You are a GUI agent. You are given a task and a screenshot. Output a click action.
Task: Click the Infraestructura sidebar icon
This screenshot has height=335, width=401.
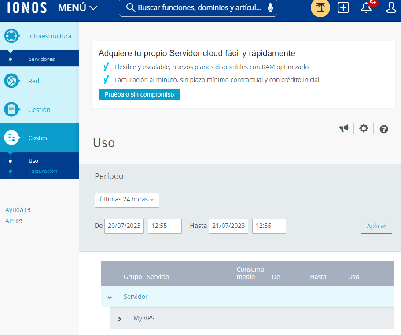point(11,36)
